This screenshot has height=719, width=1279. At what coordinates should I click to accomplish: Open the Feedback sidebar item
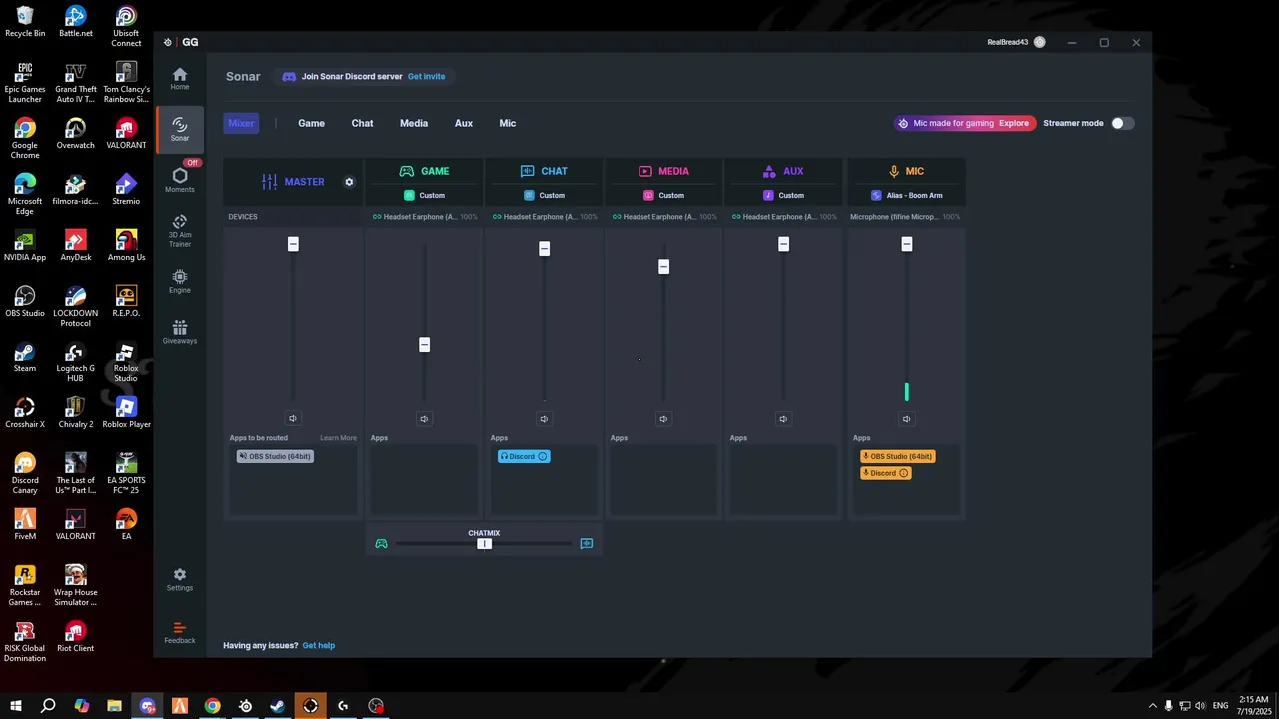(x=180, y=633)
